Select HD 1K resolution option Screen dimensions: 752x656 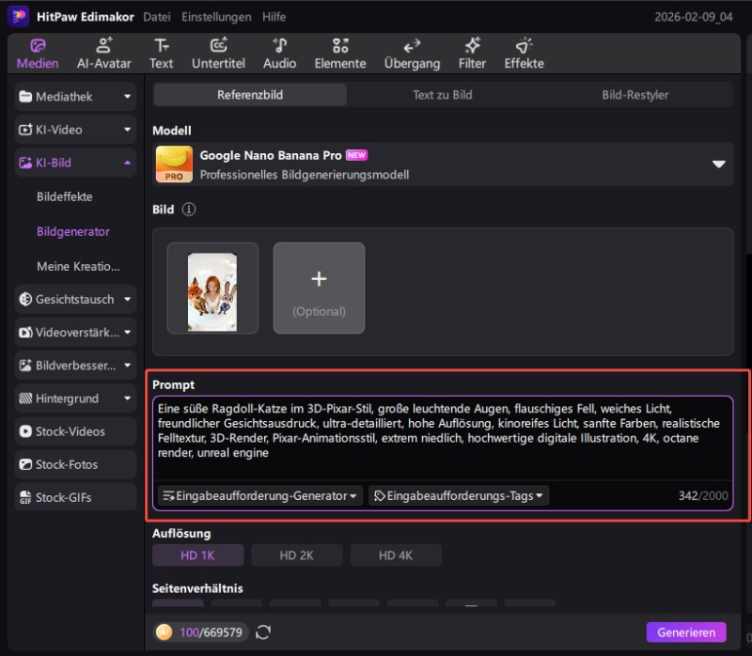[x=197, y=555]
